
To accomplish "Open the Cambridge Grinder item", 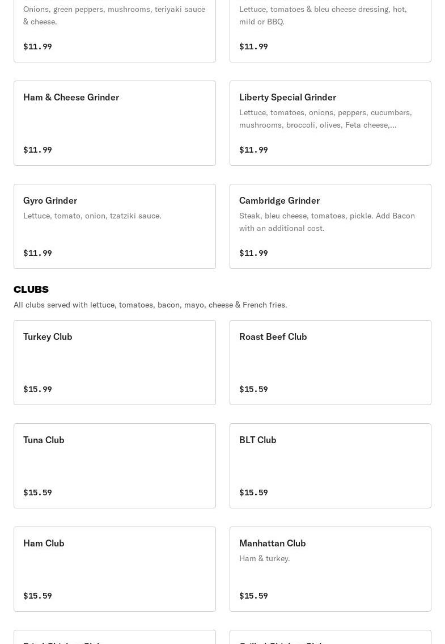I will tap(330, 226).
